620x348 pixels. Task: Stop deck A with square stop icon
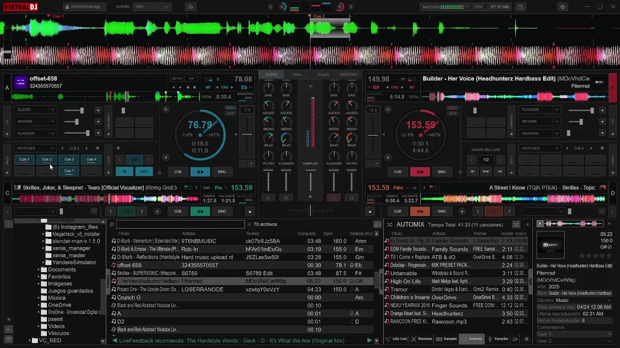(166, 157)
